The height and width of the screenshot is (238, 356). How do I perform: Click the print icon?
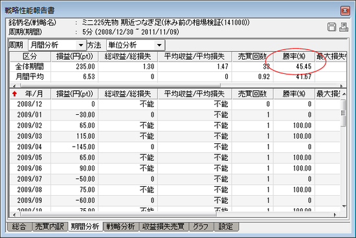pos(344,27)
